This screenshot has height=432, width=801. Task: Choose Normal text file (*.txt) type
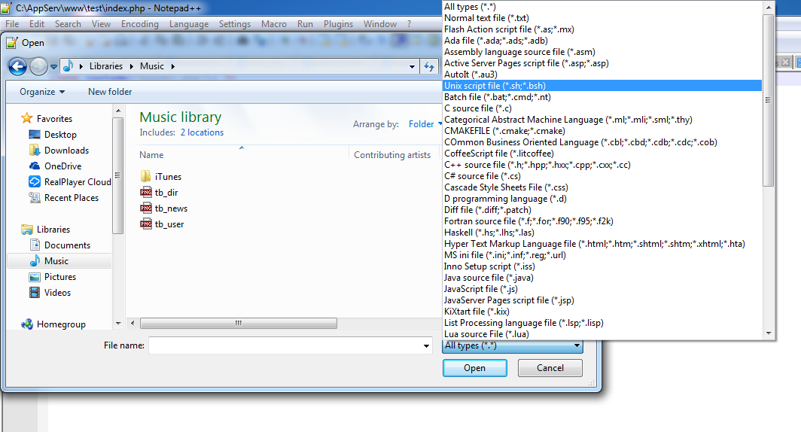[x=602, y=18]
